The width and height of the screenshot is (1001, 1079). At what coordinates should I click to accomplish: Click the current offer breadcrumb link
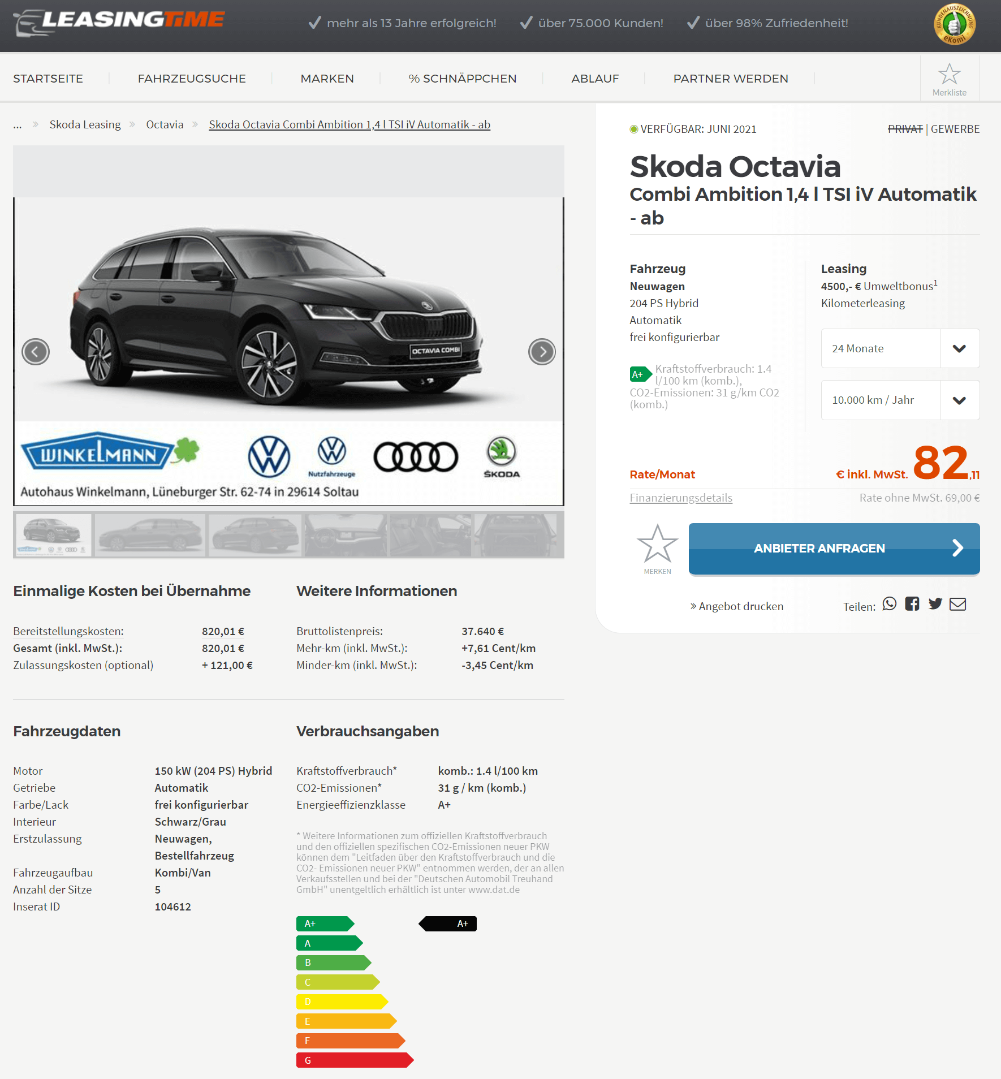tap(350, 124)
